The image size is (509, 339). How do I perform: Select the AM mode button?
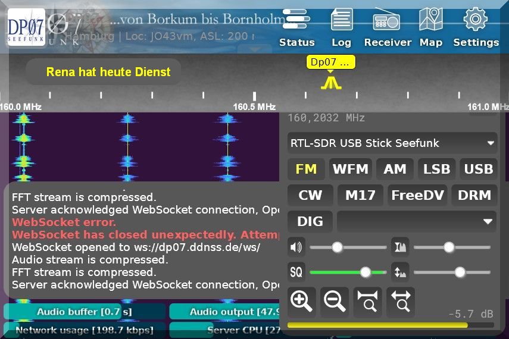(395, 169)
